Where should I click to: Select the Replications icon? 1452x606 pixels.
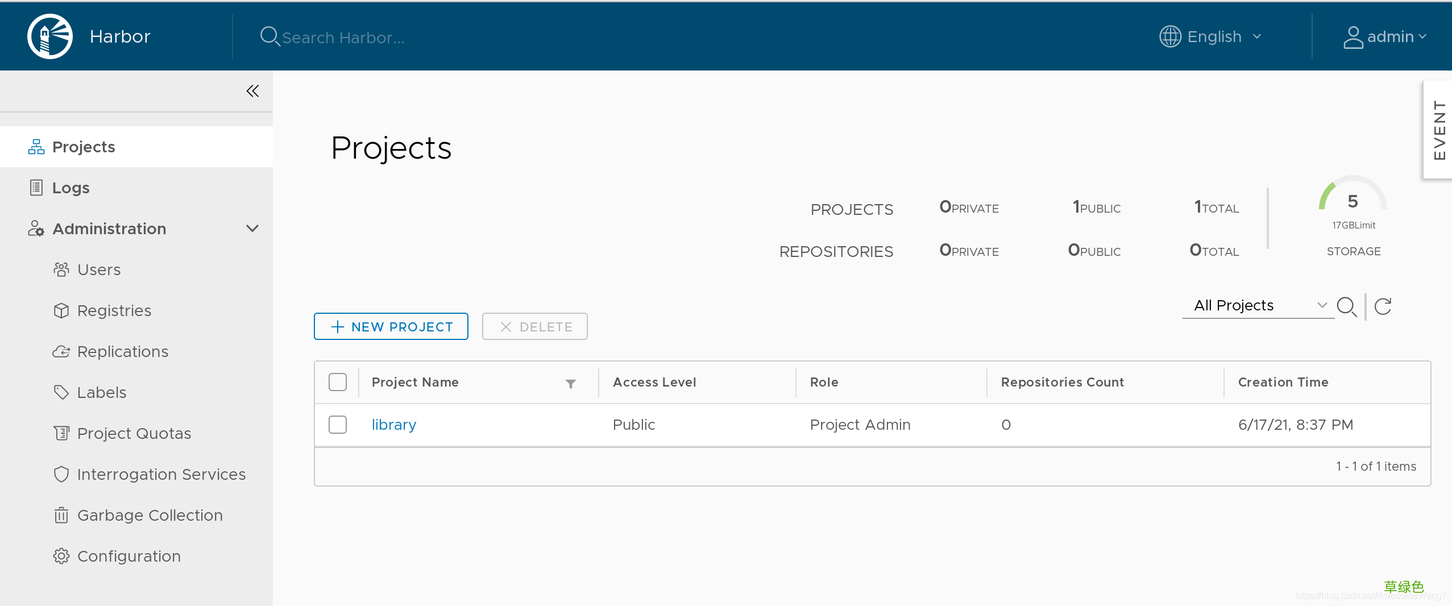click(61, 351)
